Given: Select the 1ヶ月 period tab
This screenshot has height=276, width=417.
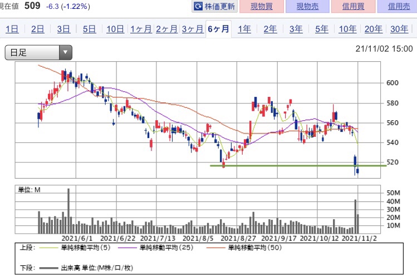Looking at the screenshot, I should pos(141,29).
